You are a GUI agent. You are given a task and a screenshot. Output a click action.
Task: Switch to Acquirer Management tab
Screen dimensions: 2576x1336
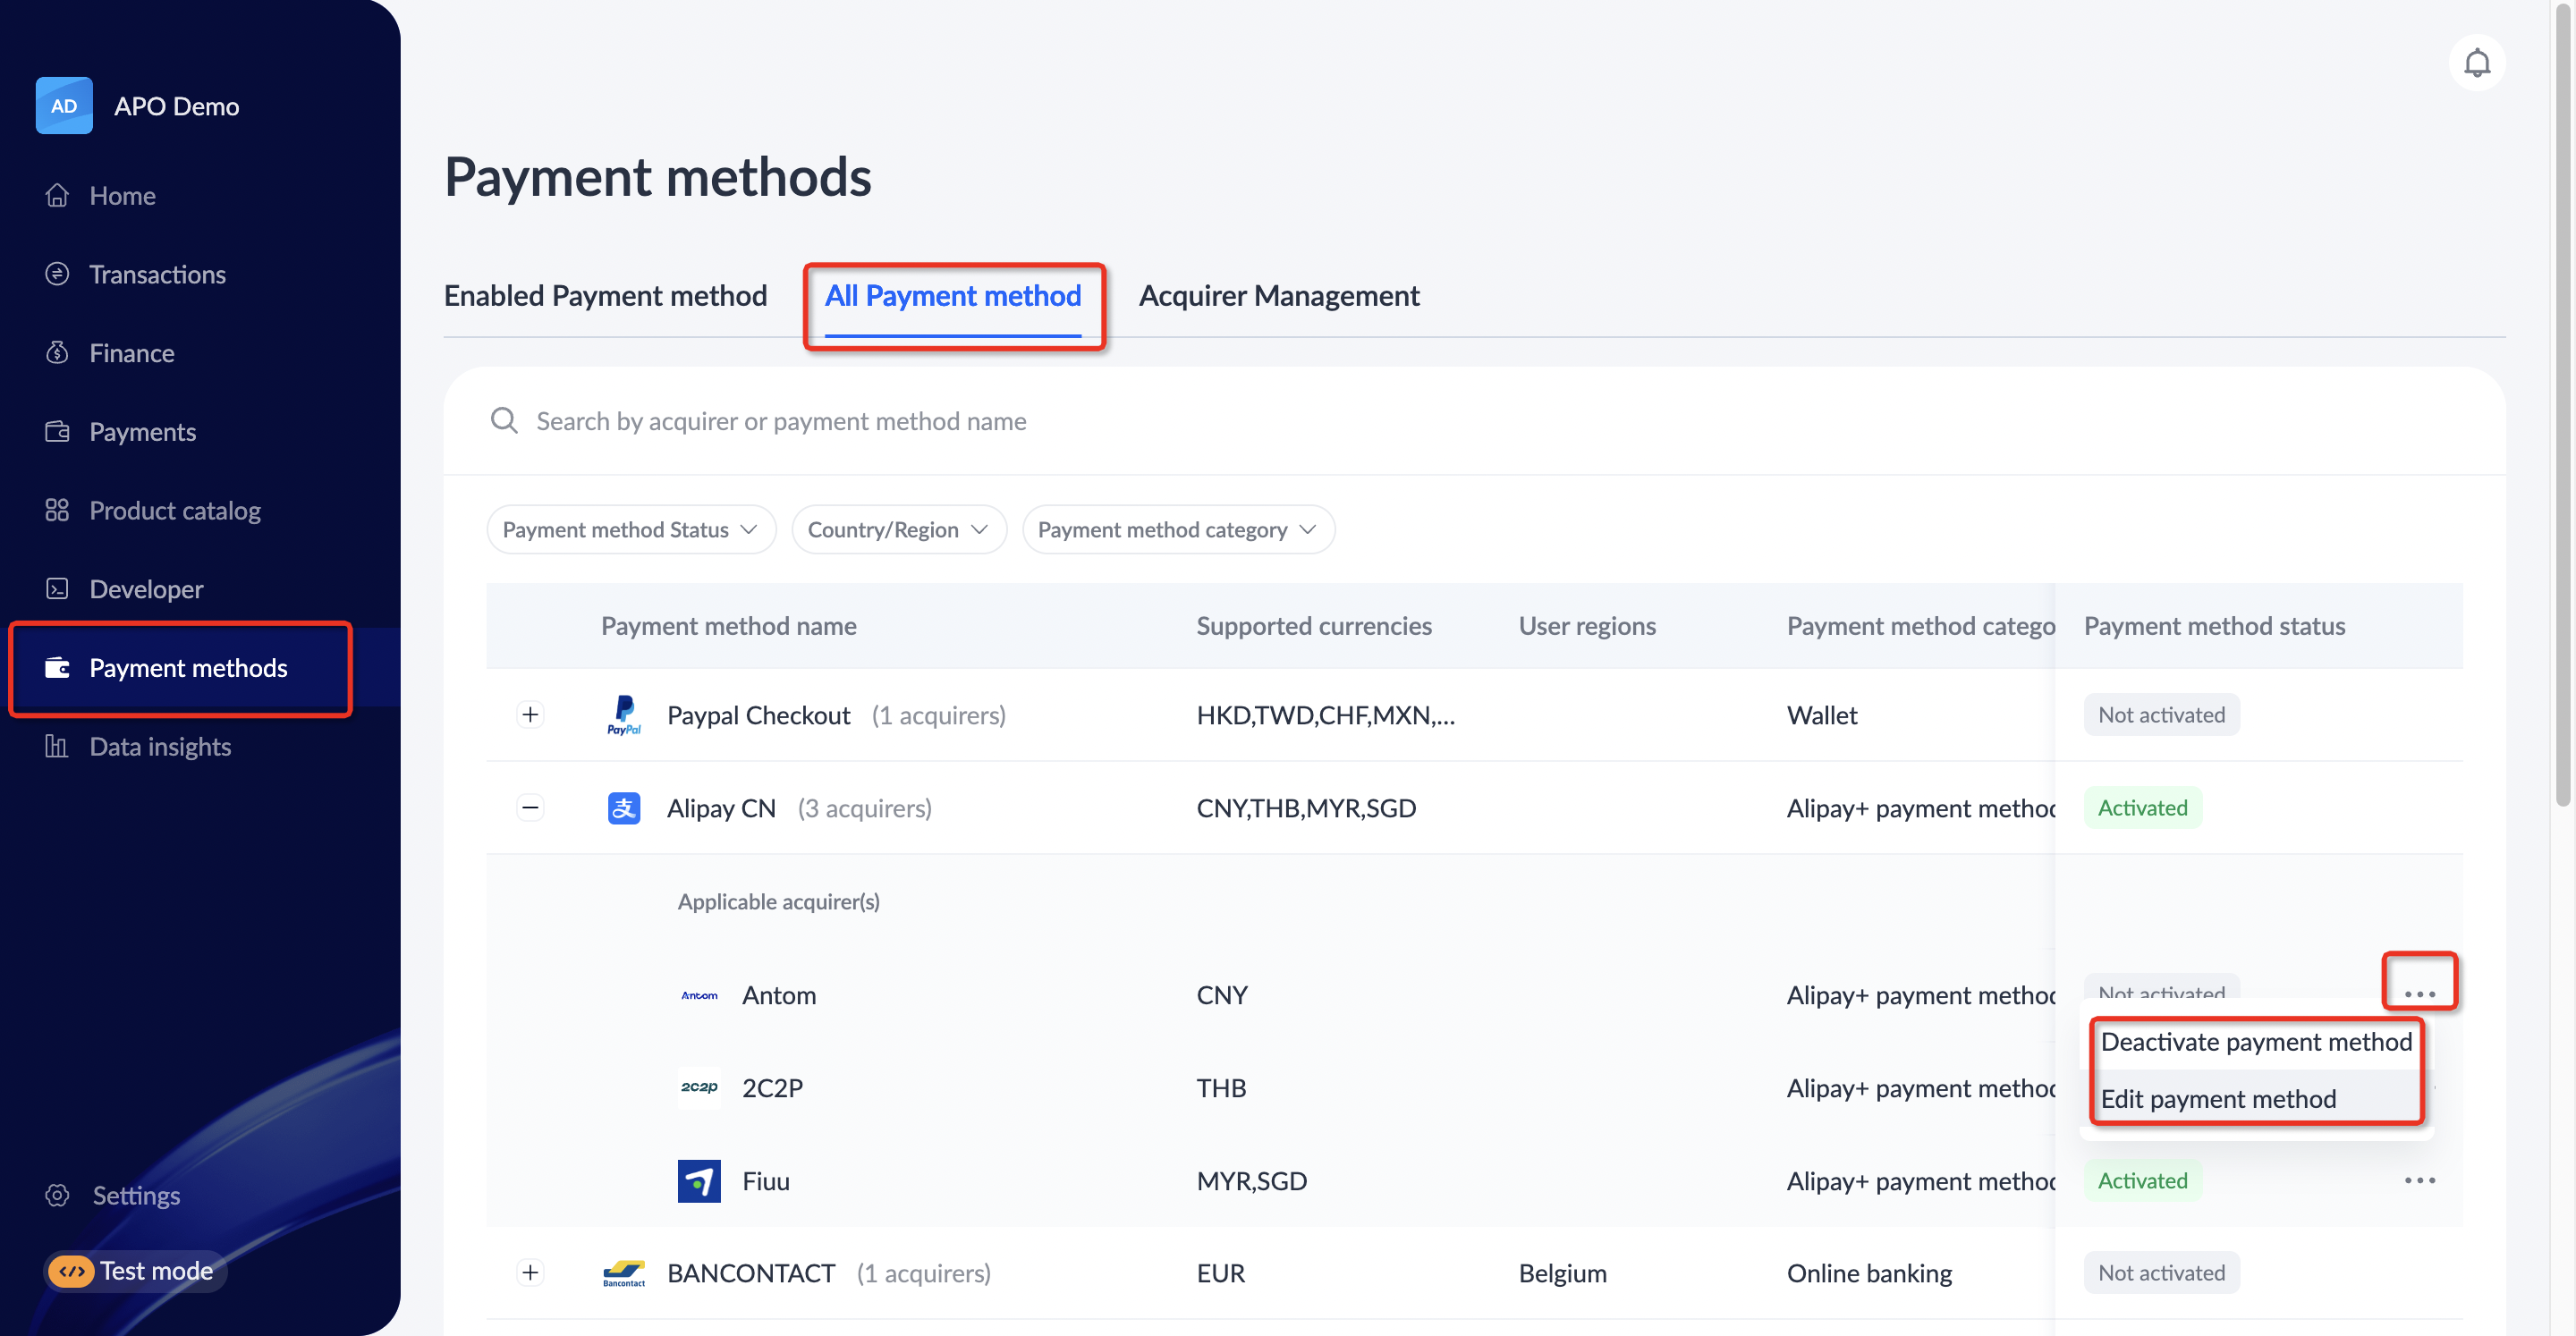coord(1278,296)
